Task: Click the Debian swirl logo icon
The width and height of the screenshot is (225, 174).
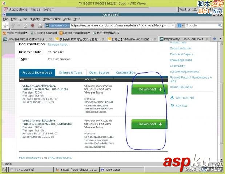Action: coord(5,9)
